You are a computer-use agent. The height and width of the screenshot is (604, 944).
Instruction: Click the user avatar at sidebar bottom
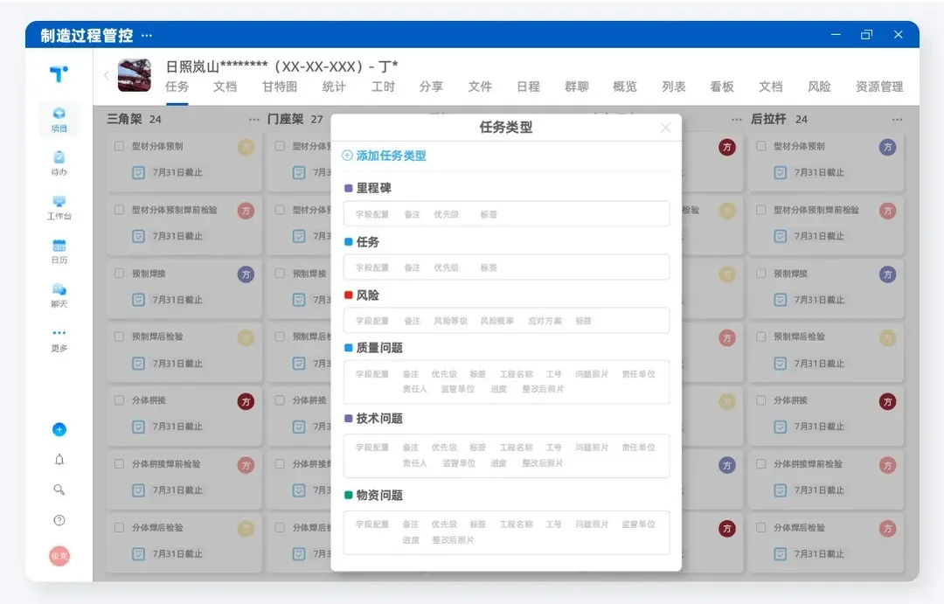tap(59, 555)
